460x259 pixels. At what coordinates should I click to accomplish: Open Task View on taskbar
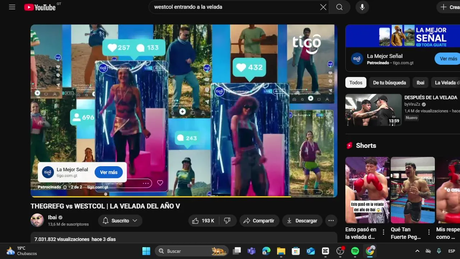click(236, 251)
